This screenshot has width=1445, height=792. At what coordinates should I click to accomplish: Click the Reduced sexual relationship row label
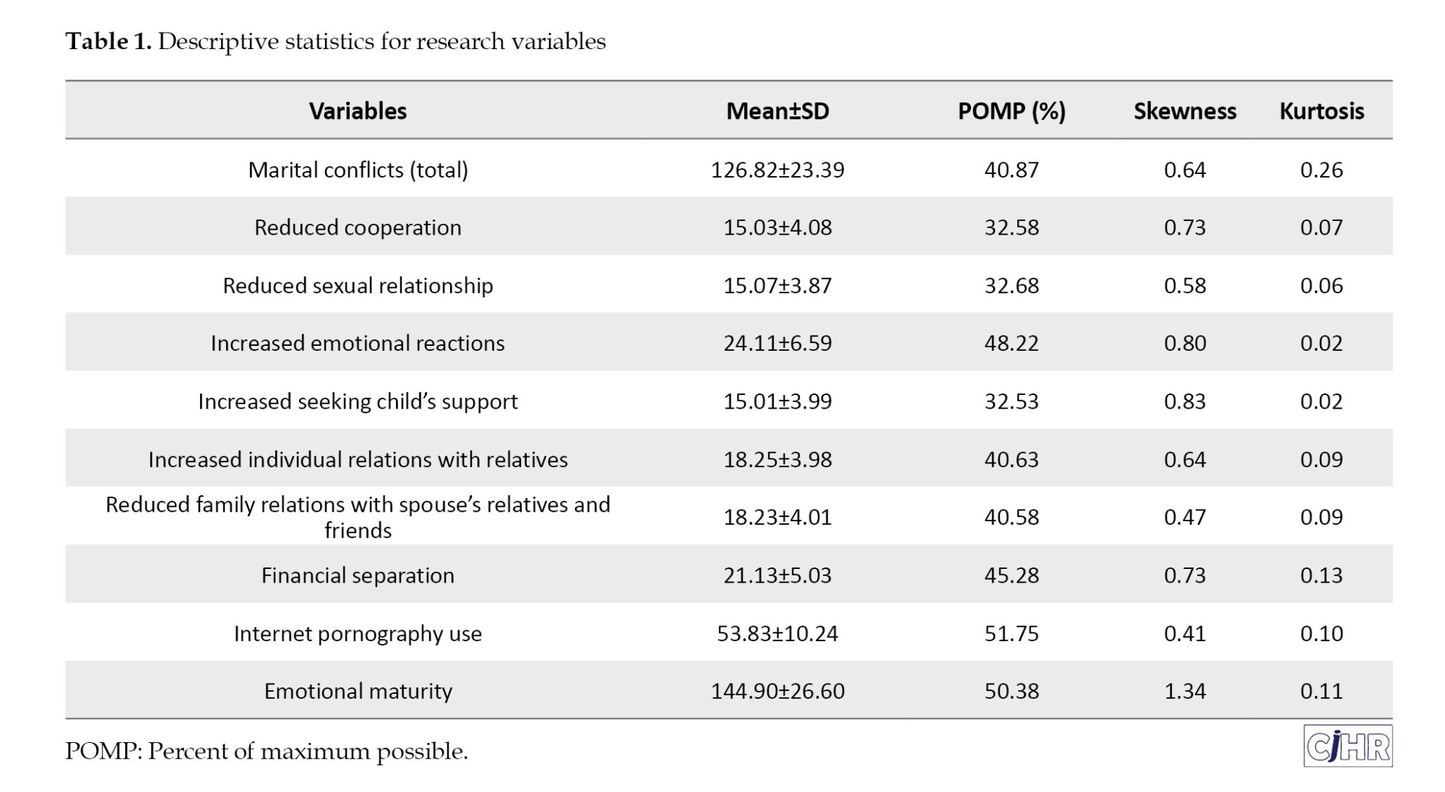pos(358,286)
